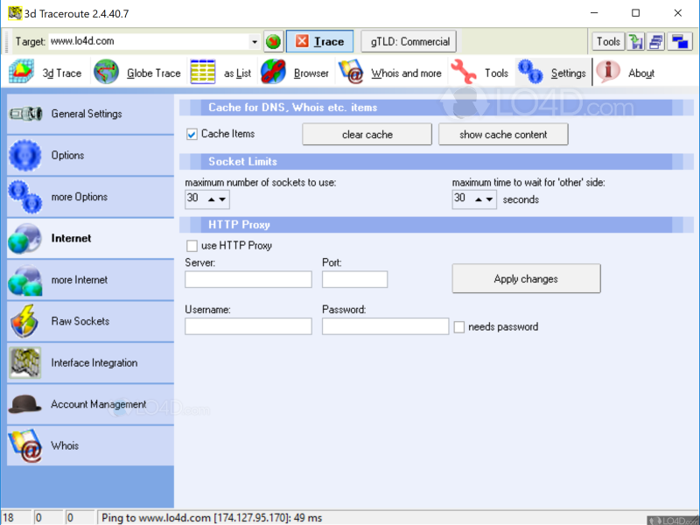Click into the proxy Server field

click(248, 279)
